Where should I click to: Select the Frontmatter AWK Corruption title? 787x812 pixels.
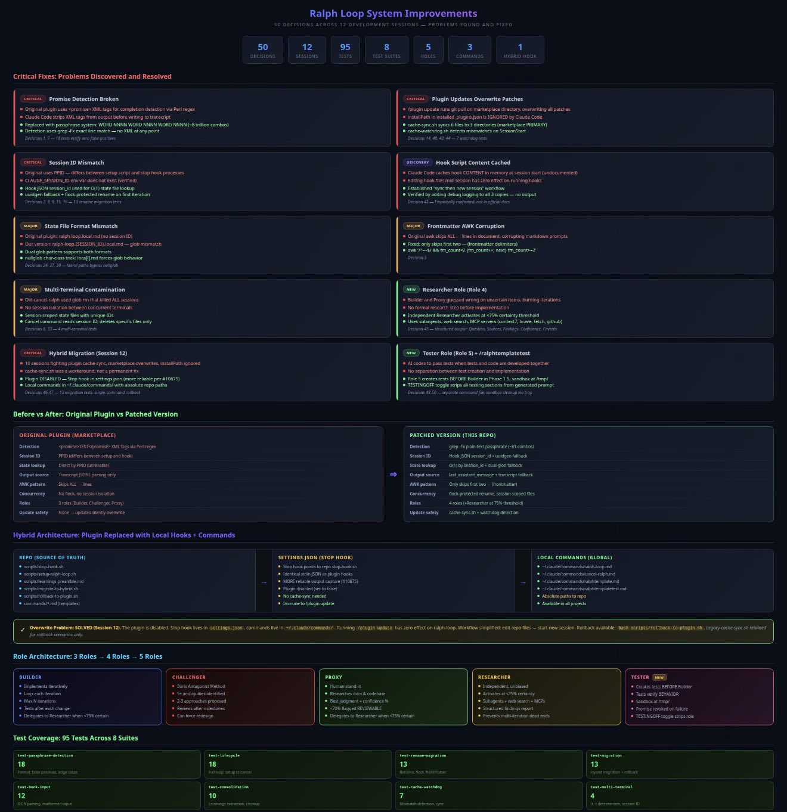[x=466, y=226]
